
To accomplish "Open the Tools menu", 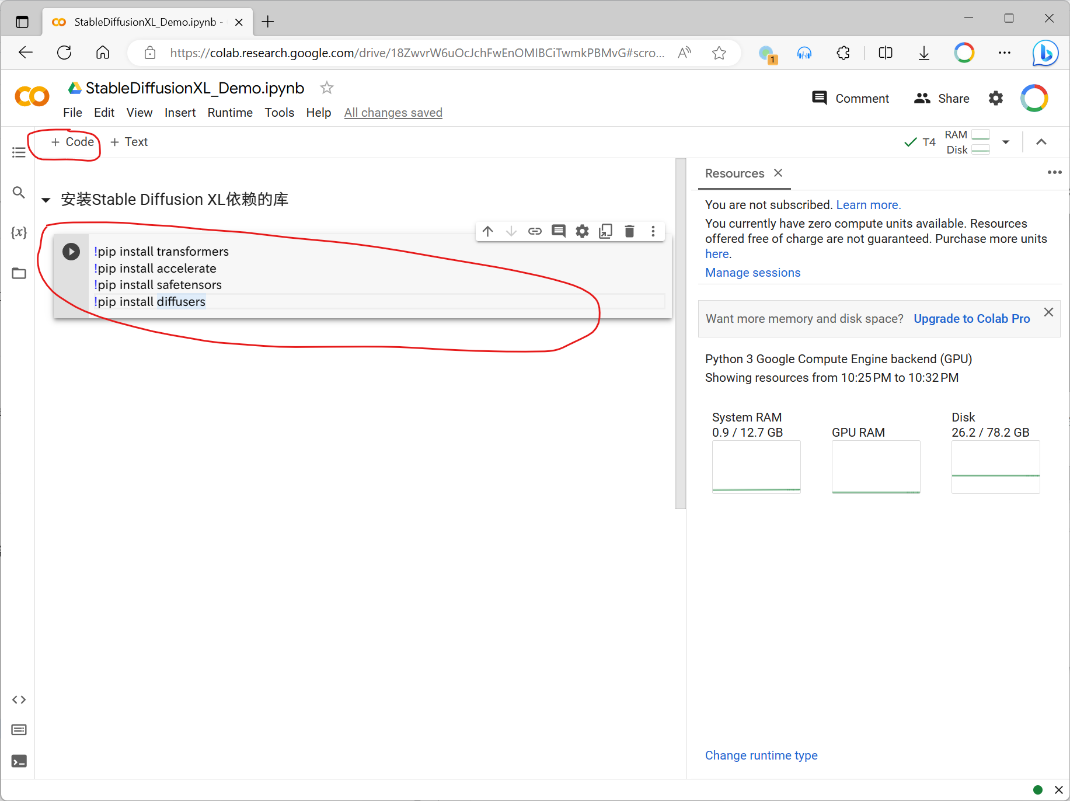I will tap(280, 113).
